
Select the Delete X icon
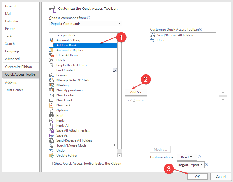click(51, 60)
